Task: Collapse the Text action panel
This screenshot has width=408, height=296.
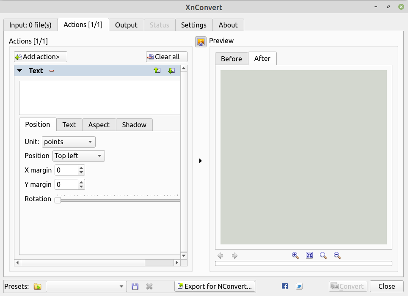Action: (19, 71)
